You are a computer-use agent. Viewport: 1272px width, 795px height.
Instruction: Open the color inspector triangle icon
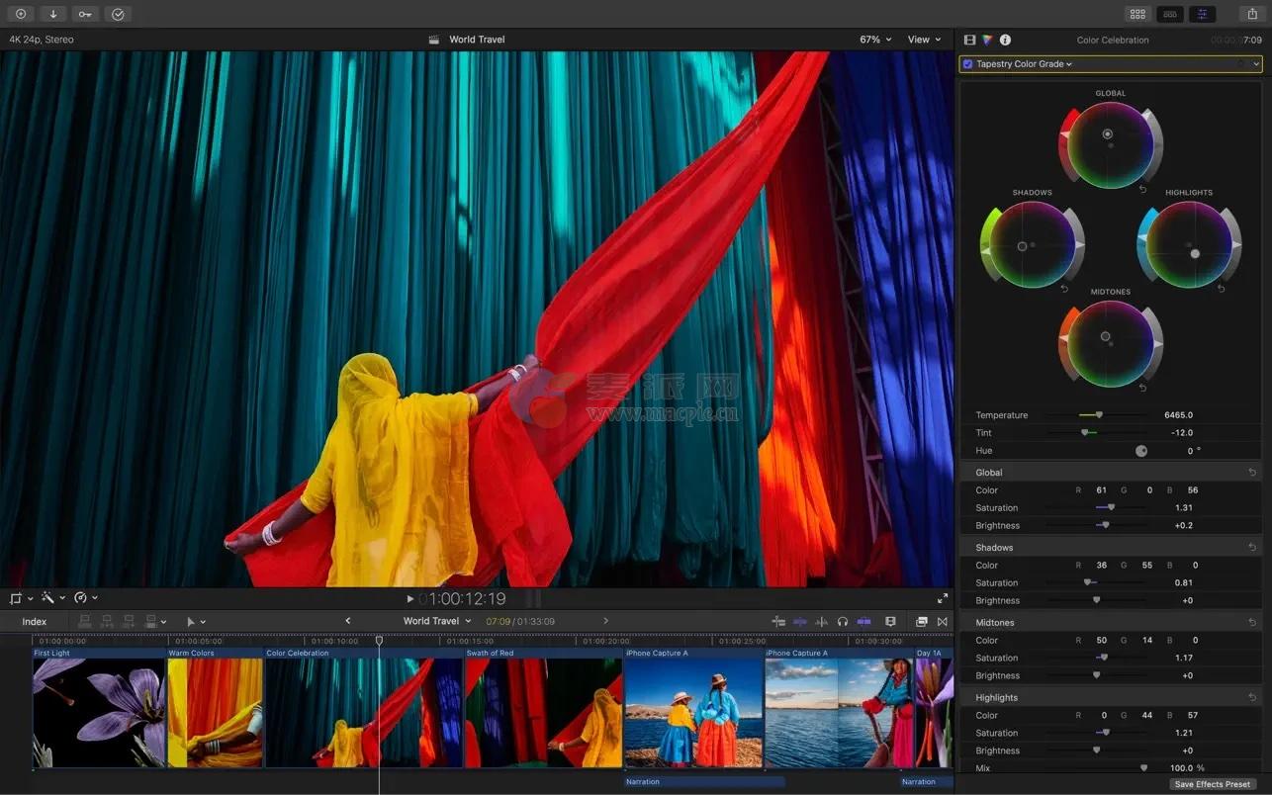click(x=987, y=41)
